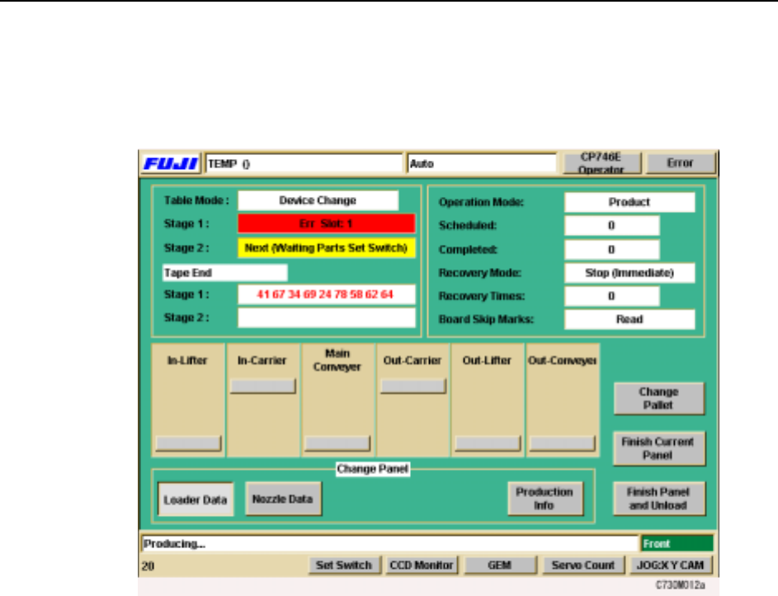The image size is (778, 596).
Task: Select Finish Panel and Unload
Action: coord(658,499)
